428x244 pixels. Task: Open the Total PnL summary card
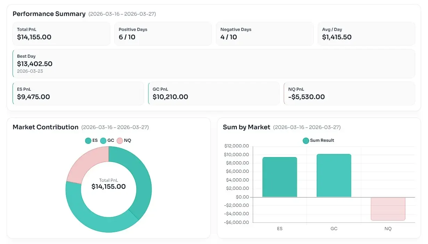click(61, 34)
